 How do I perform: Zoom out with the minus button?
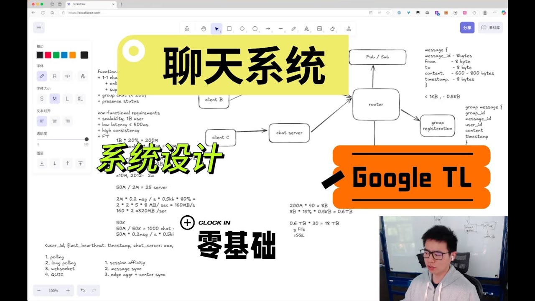coord(39,291)
